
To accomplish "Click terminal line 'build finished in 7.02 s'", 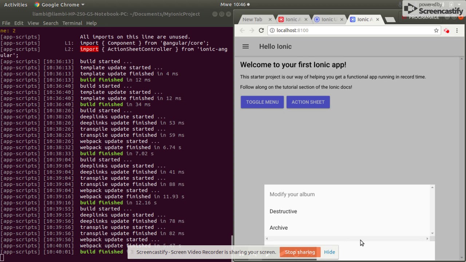I will 117,154.
